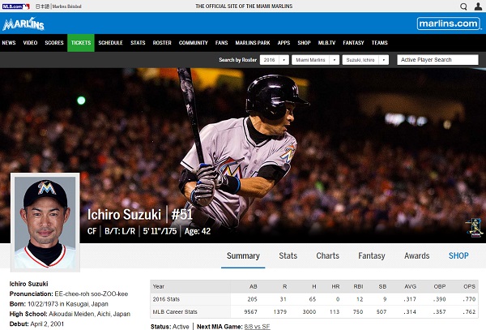486x330 pixels.
Task: Open the user account profile icon
Action: point(478,6)
